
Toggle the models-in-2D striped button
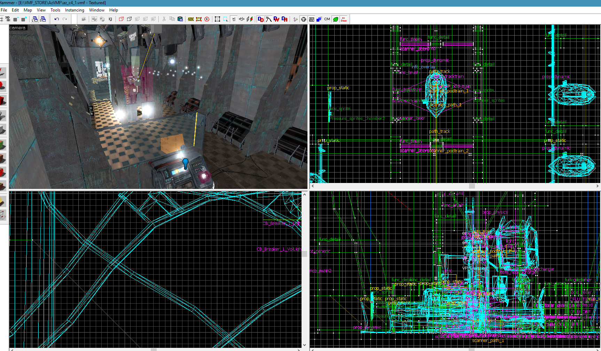pyautogui.click(x=312, y=19)
